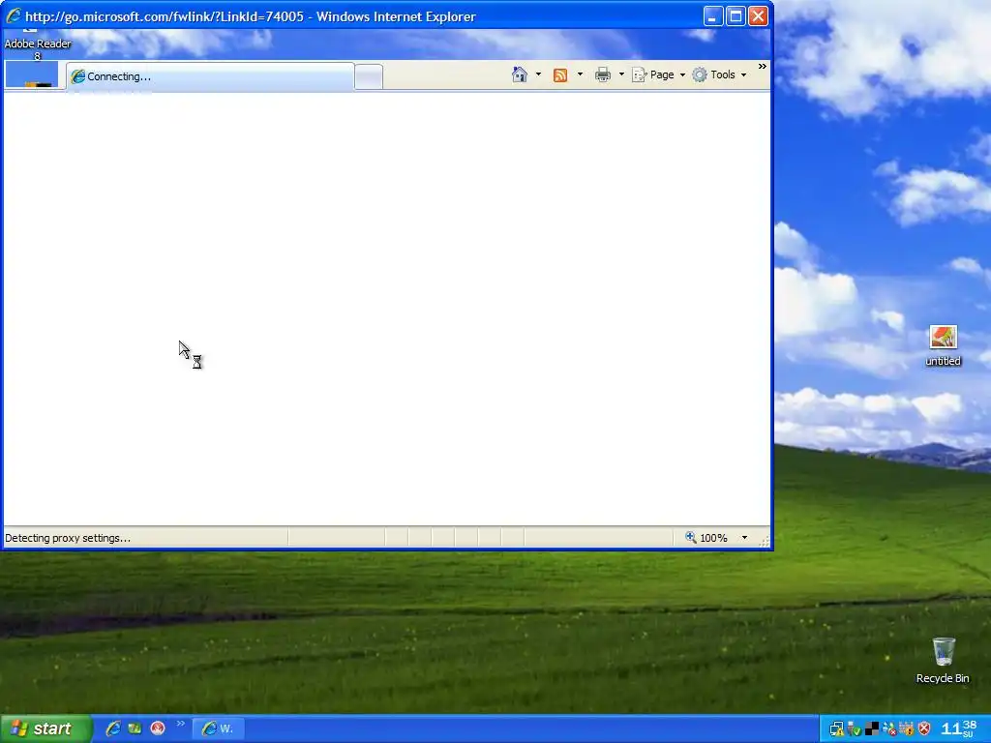Click the IE taskbar button labeled W.
The image size is (991, 743).
[218, 729]
